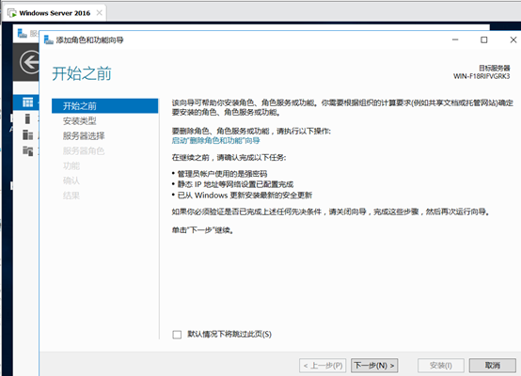
Task: Open '启动删除角色和功能向导' link
Action: [x=215, y=140]
